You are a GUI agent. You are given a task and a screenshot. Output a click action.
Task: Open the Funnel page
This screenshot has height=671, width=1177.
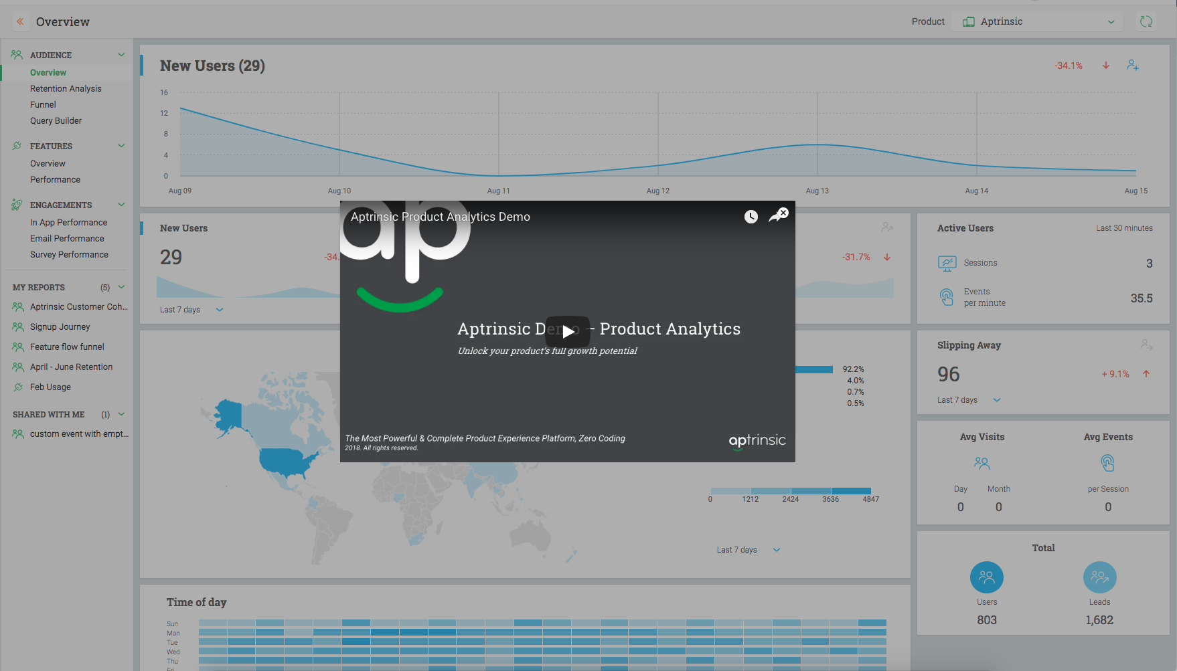43,104
